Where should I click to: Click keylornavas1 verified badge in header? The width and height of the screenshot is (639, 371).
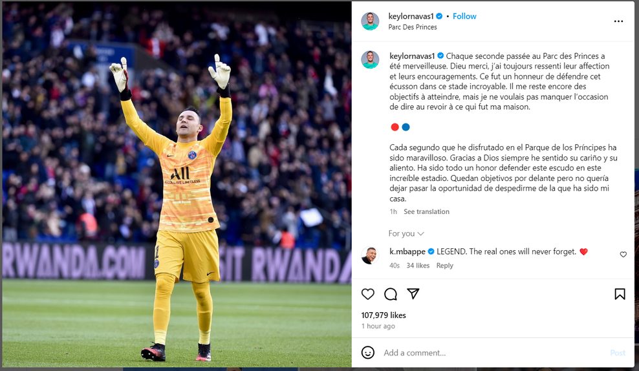point(439,16)
